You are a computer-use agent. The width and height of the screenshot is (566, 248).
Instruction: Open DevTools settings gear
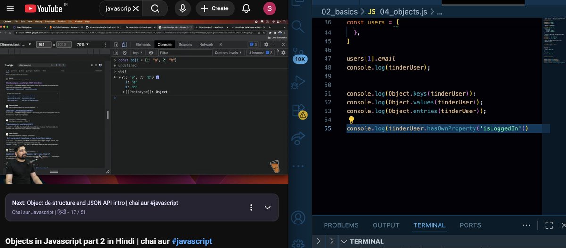point(266,44)
